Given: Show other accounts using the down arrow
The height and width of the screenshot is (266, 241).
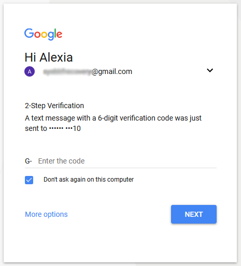Looking at the screenshot, I should [210, 70].
